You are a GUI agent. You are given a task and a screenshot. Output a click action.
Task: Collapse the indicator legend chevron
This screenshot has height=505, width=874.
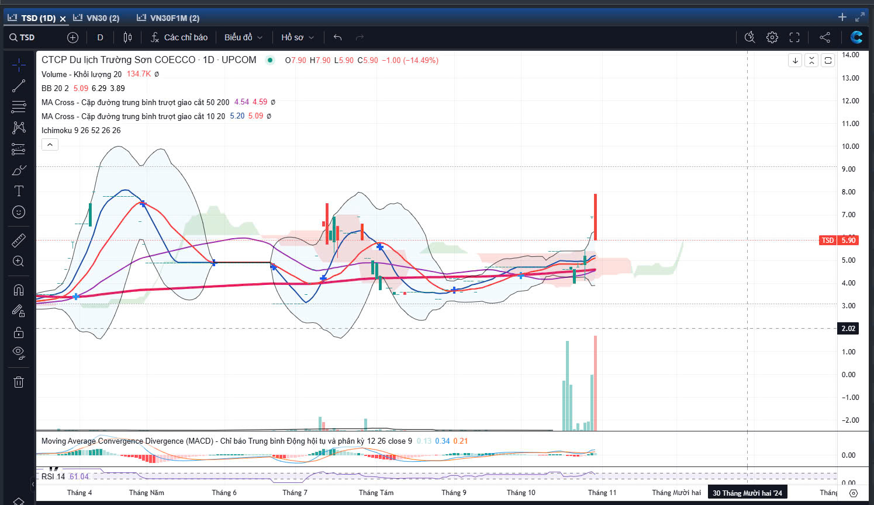point(50,144)
